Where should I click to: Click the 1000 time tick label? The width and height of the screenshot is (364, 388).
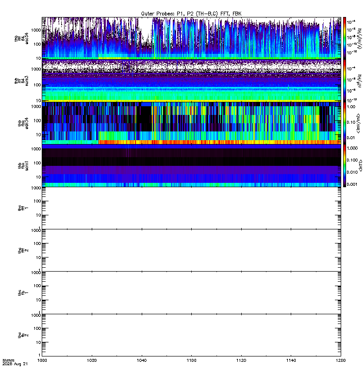point(42,360)
